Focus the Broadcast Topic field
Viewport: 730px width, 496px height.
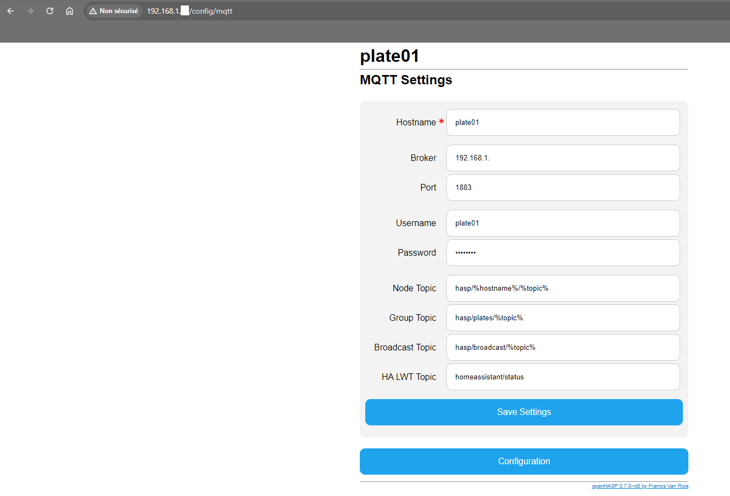[563, 348]
